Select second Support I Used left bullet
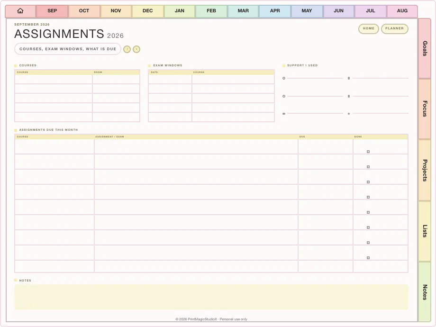The height and width of the screenshot is (327, 436). coord(283,96)
